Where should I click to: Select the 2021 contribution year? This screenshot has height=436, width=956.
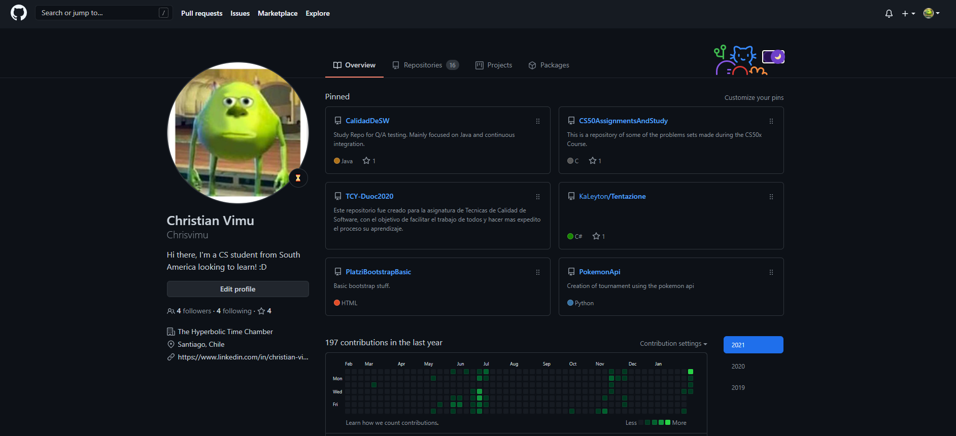[x=754, y=345]
